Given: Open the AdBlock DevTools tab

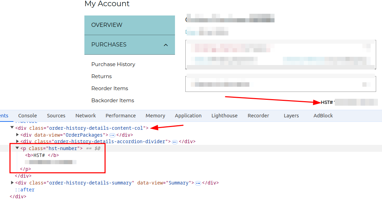Looking at the screenshot, I should coord(323,116).
